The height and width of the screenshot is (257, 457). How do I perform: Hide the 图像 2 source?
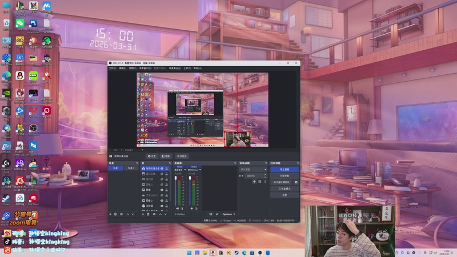point(162,200)
